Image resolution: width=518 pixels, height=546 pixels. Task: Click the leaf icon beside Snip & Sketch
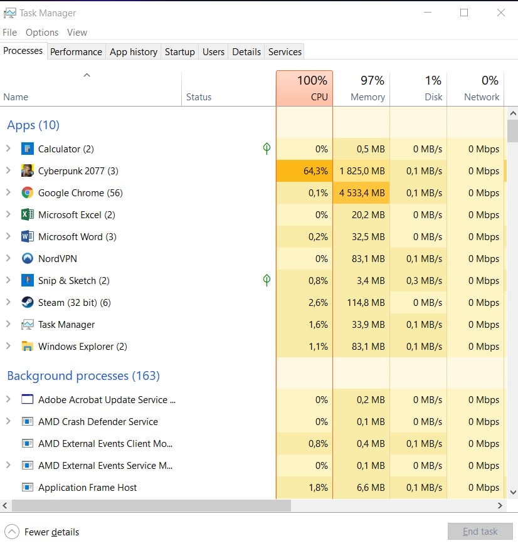pyautogui.click(x=266, y=280)
